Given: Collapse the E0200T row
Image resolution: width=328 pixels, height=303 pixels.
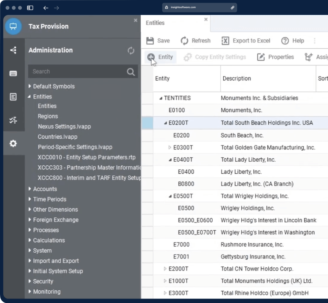Looking at the screenshot, I should [165, 123].
